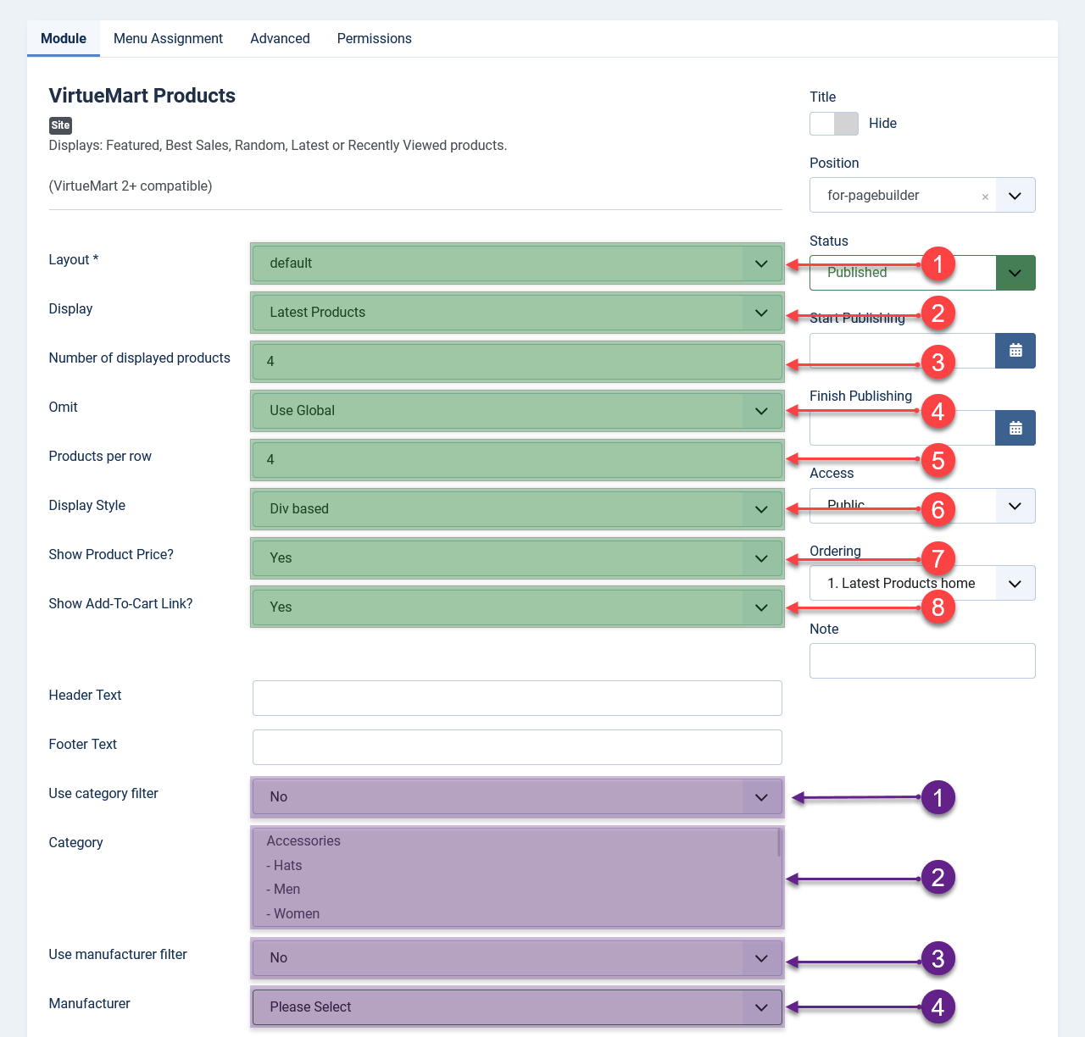Expand the Position dropdown arrow
The image size is (1085, 1037).
1015,196
